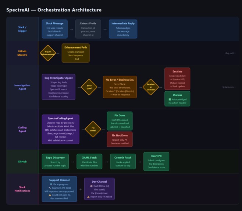Image resolution: width=242 pixels, height=211 pixels.
Task: Click 'Will reprocess once approved.' line
Action: pyautogui.click(x=60, y=191)
